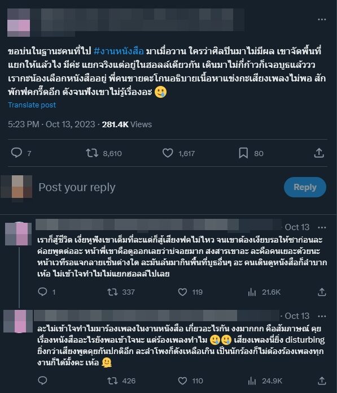Open the #งานหนังสือ hashtag
This screenshot has width=337, height=393.
tap(119, 51)
